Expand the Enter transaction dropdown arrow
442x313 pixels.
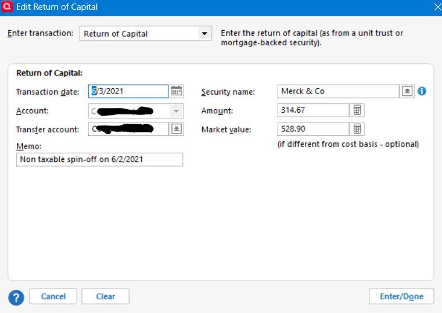click(x=204, y=34)
